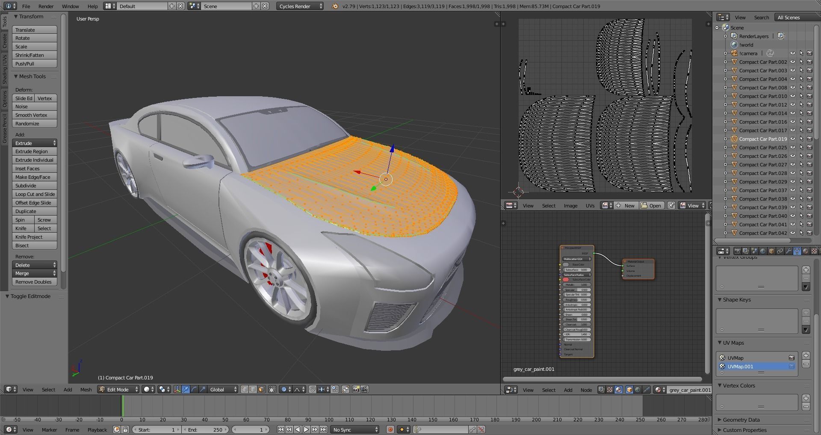Enable the translate manipulator arrow icon
Viewport: 821px width, 435px height.
coord(186,389)
